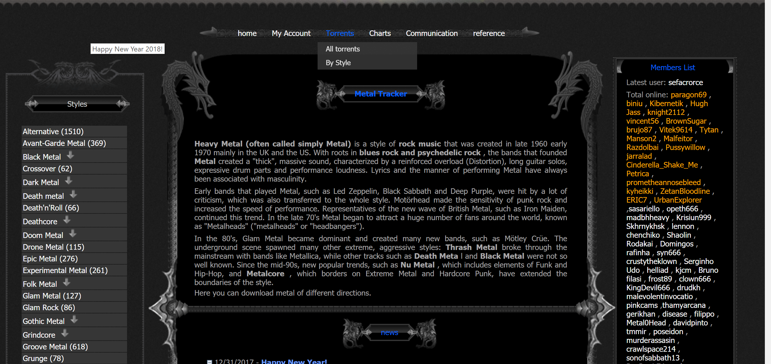Click All torrents menu option
The image size is (771, 364).
(x=343, y=49)
